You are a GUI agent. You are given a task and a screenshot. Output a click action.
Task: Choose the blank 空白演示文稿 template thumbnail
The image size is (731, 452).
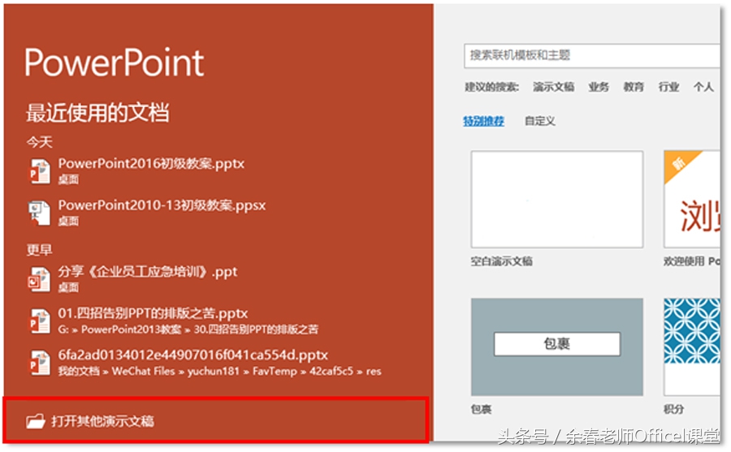(557, 199)
